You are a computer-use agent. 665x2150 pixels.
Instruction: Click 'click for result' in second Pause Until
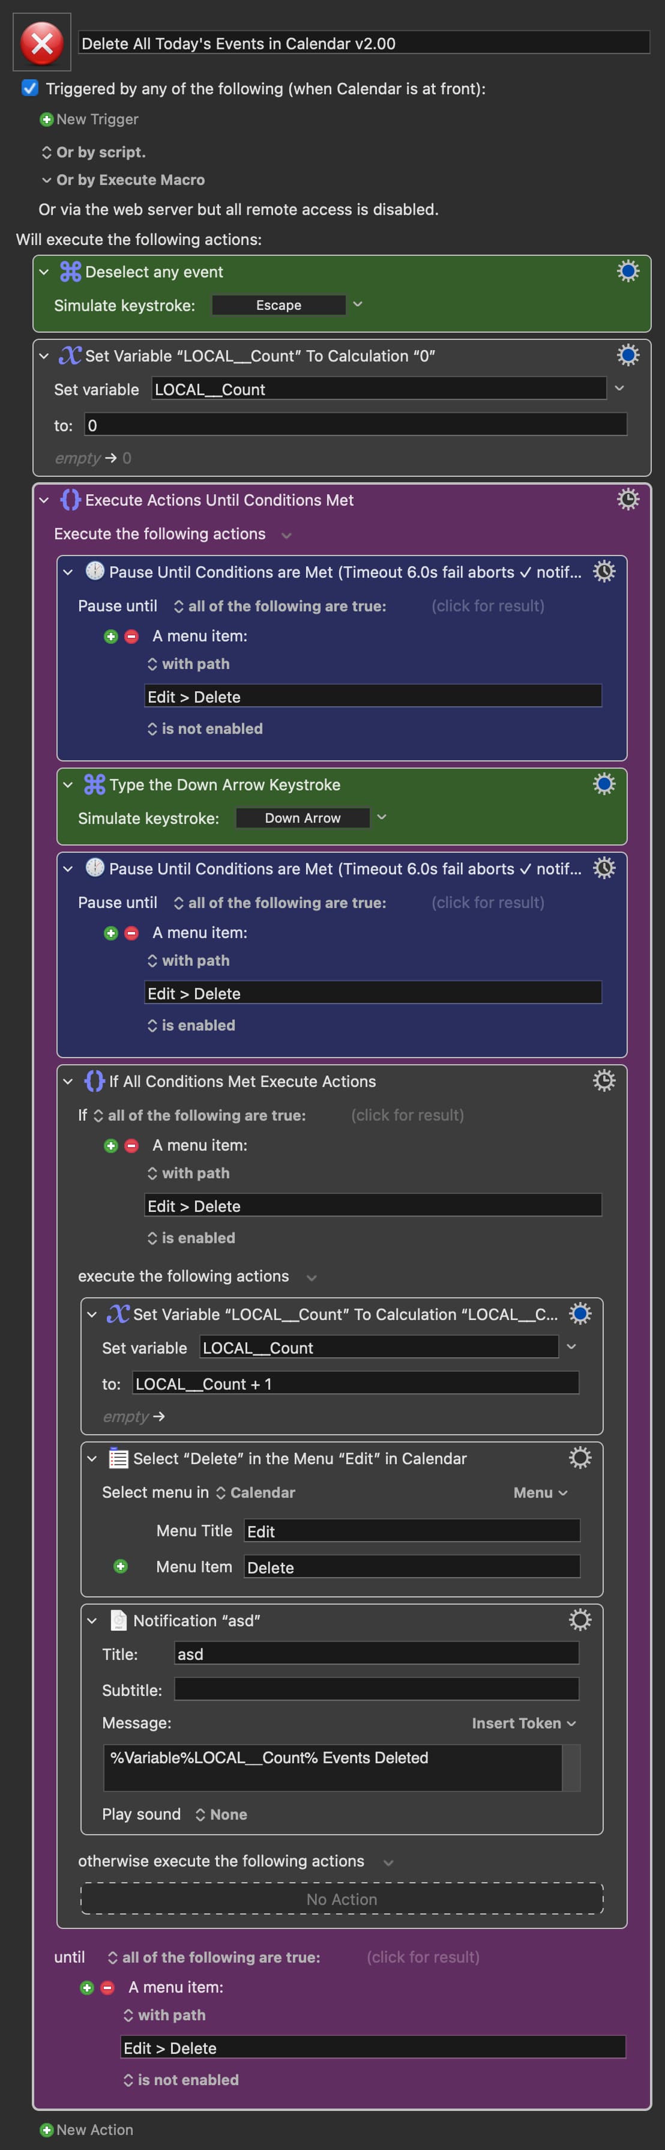(x=488, y=902)
